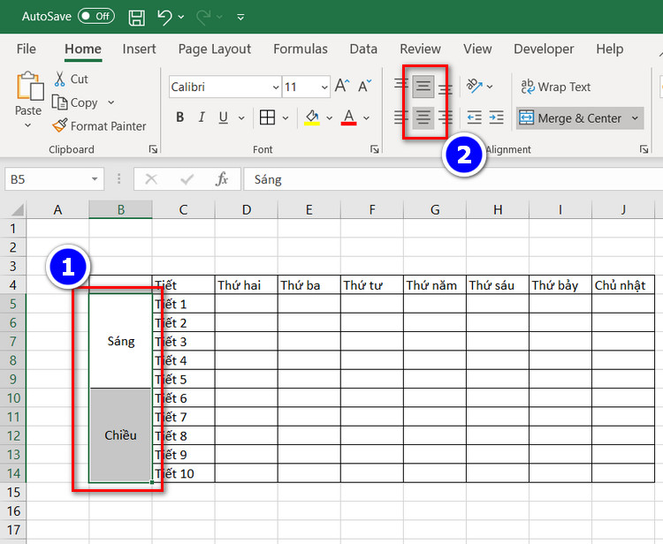Click the Copy button
The image size is (663, 544).
[x=75, y=102]
